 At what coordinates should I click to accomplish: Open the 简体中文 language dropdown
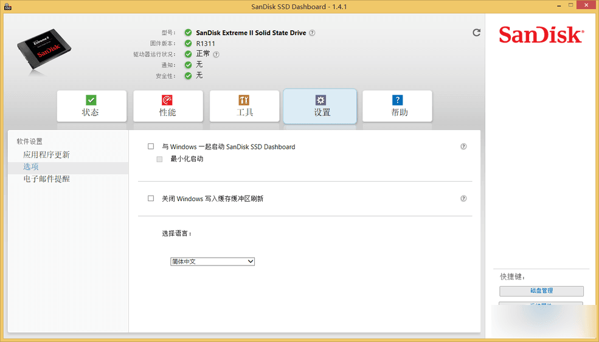click(212, 261)
